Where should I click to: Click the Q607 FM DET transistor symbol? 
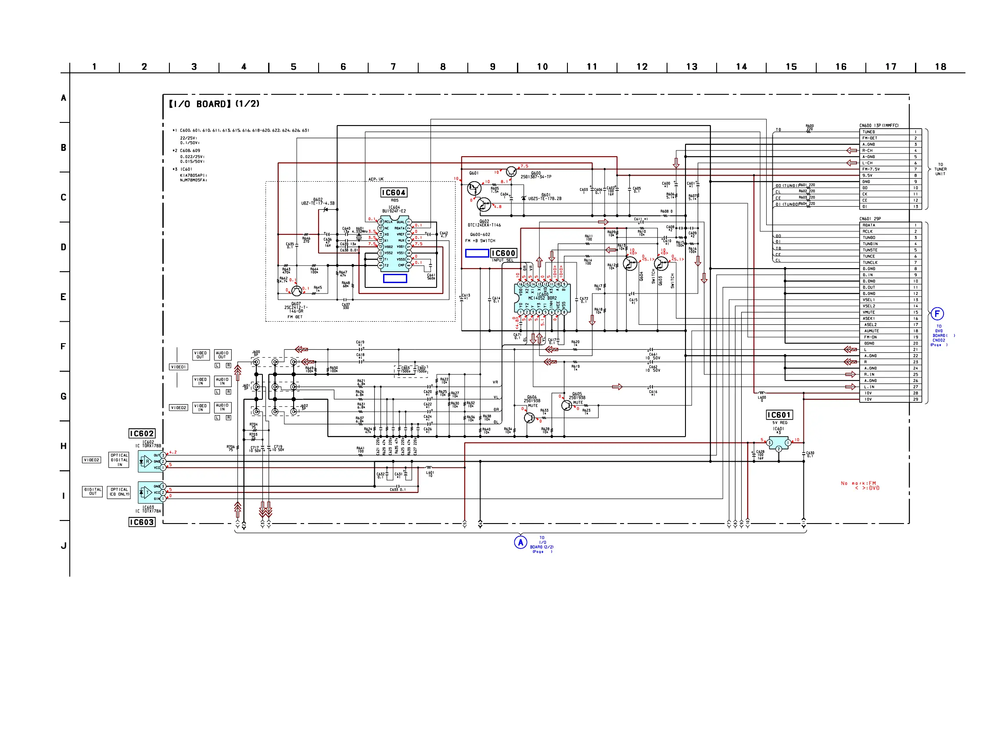[x=296, y=291]
